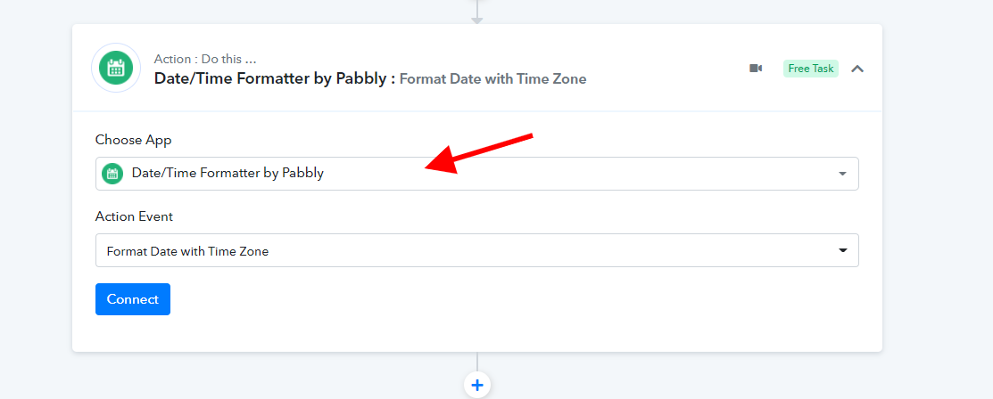Screen dimensions: 993x399
Task: Click the 'Choose App' field label
Action: click(134, 140)
